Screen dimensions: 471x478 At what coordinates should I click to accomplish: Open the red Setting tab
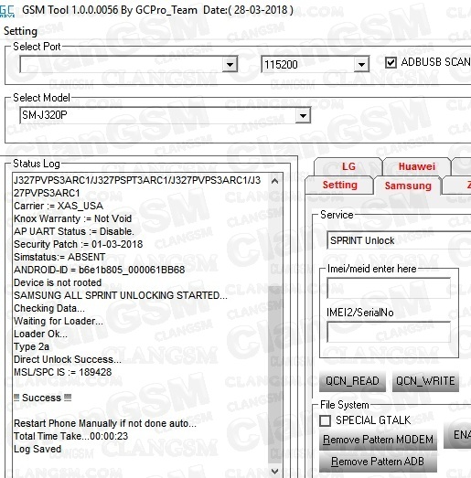pyautogui.click(x=339, y=185)
